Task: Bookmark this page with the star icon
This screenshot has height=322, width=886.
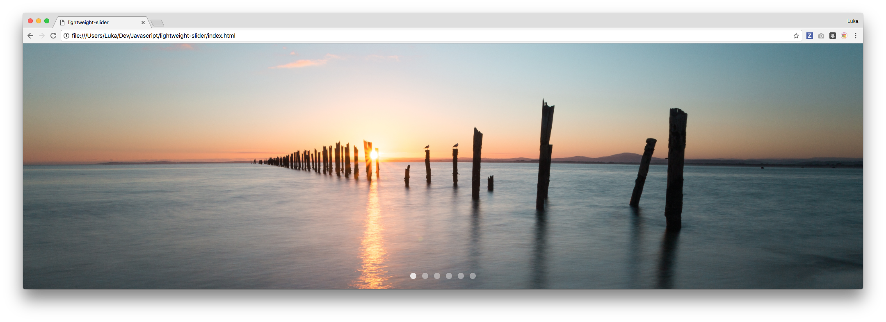Action: coord(796,36)
